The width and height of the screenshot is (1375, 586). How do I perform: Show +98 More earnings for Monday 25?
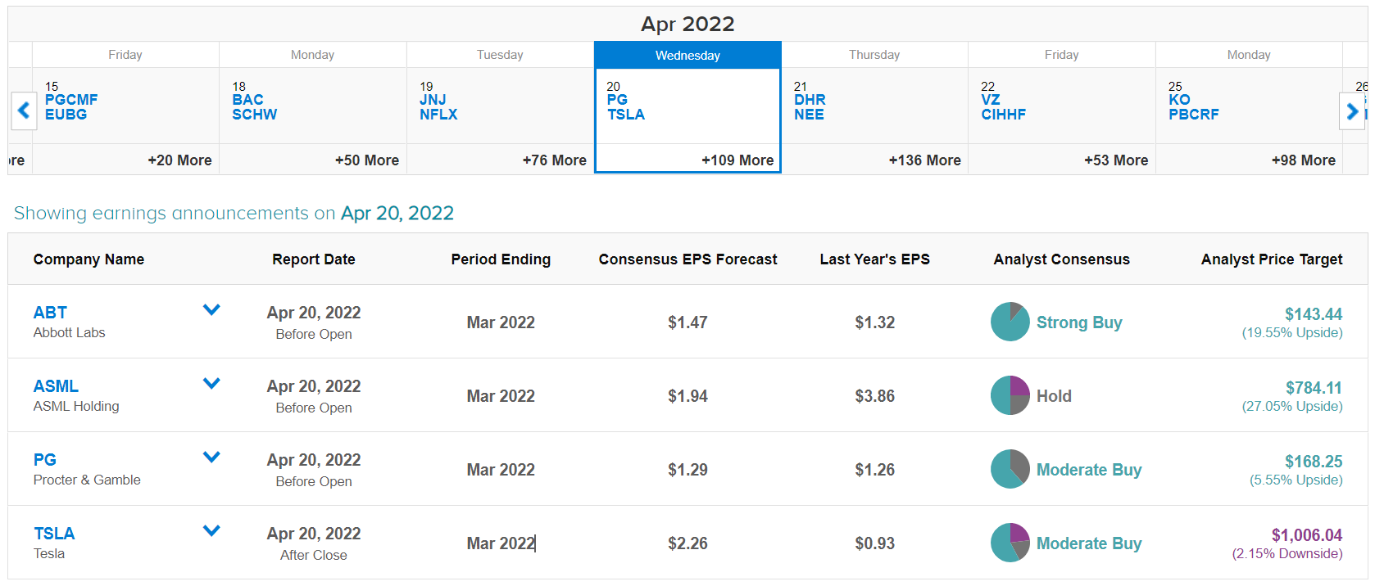click(1303, 160)
